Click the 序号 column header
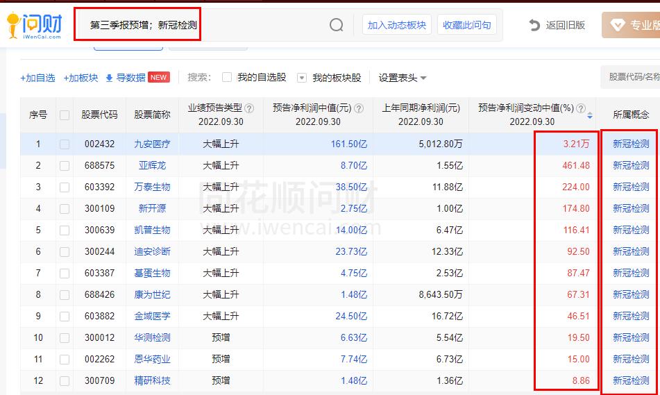Image resolution: width=660 pixels, height=395 pixels. coord(38,115)
